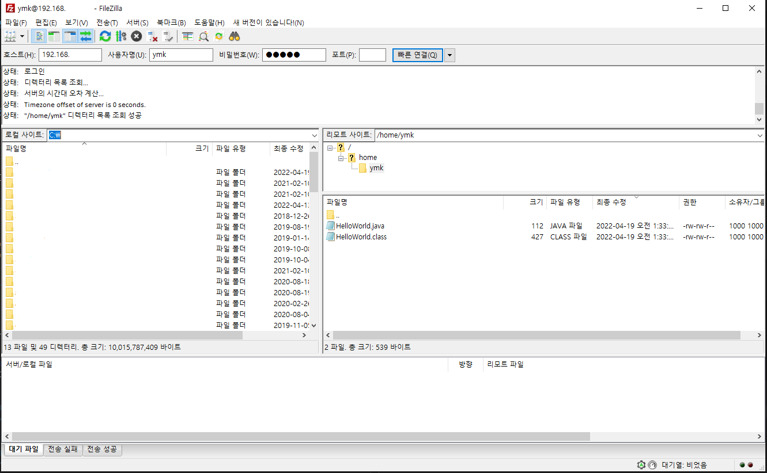The height and width of the screenshot is (473, 767).
Task: Click the round gauge icon beside 대기열 in status bar
Action: [x=652, y=465]
